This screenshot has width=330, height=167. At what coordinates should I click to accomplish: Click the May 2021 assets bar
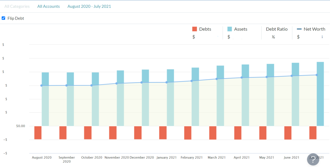click(270, 95)
